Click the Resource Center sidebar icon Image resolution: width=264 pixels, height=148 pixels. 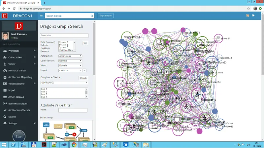click(x=5, y=70)
